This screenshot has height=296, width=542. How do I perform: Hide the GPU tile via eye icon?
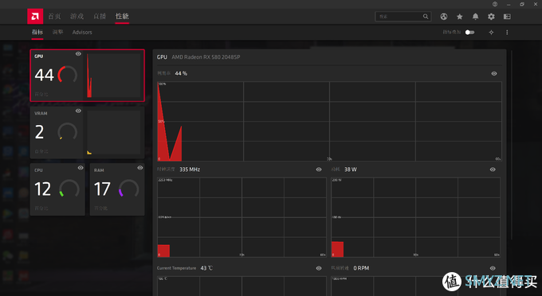78,54
